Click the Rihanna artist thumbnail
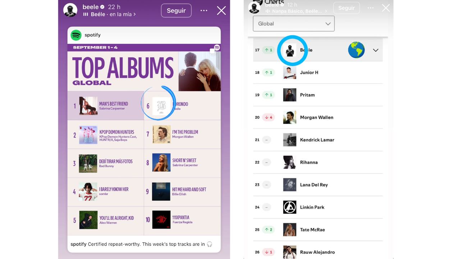The image size is (460, 259). tap(290, 162)
